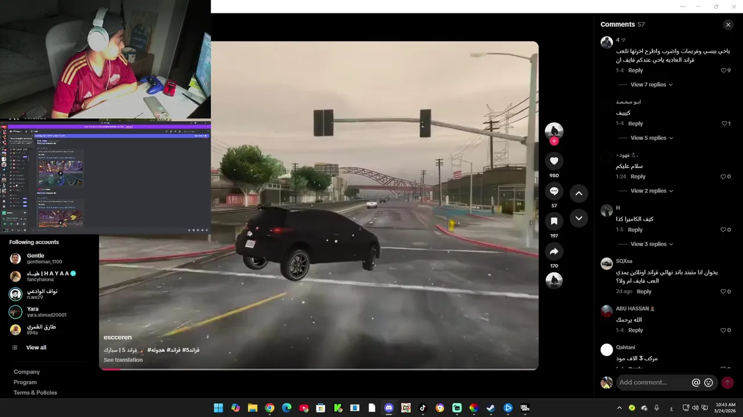
Task: Open comments via speech bubble icon
Action: [x=554, y=191]
